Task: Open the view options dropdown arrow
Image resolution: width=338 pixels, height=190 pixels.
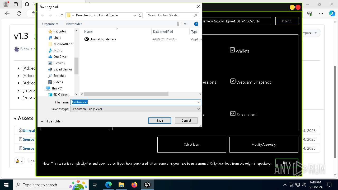Action: pyautogui.click(x=185, y=24)
